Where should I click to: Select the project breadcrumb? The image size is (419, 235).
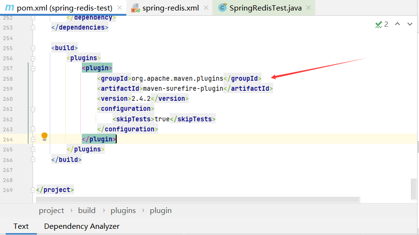point(51,211)
